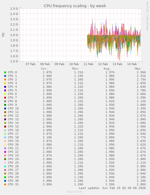Click the 'CPU 29' legend label
Viewport: 150px width, 195px height.
click(x=13, y=177)
